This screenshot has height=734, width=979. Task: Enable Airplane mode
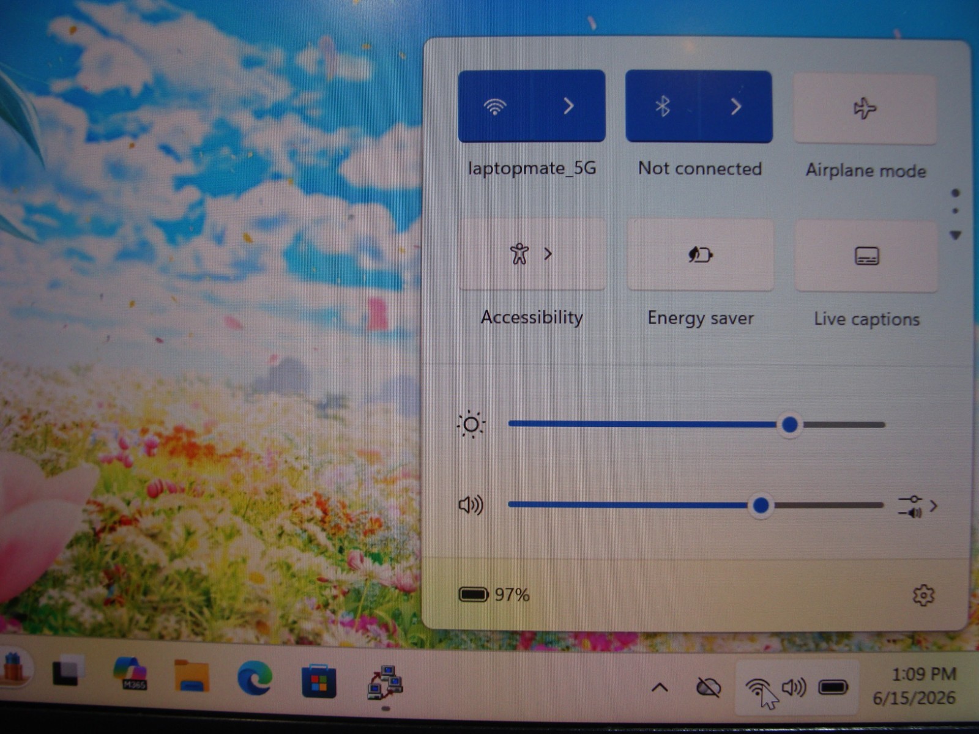pos(865,109)
